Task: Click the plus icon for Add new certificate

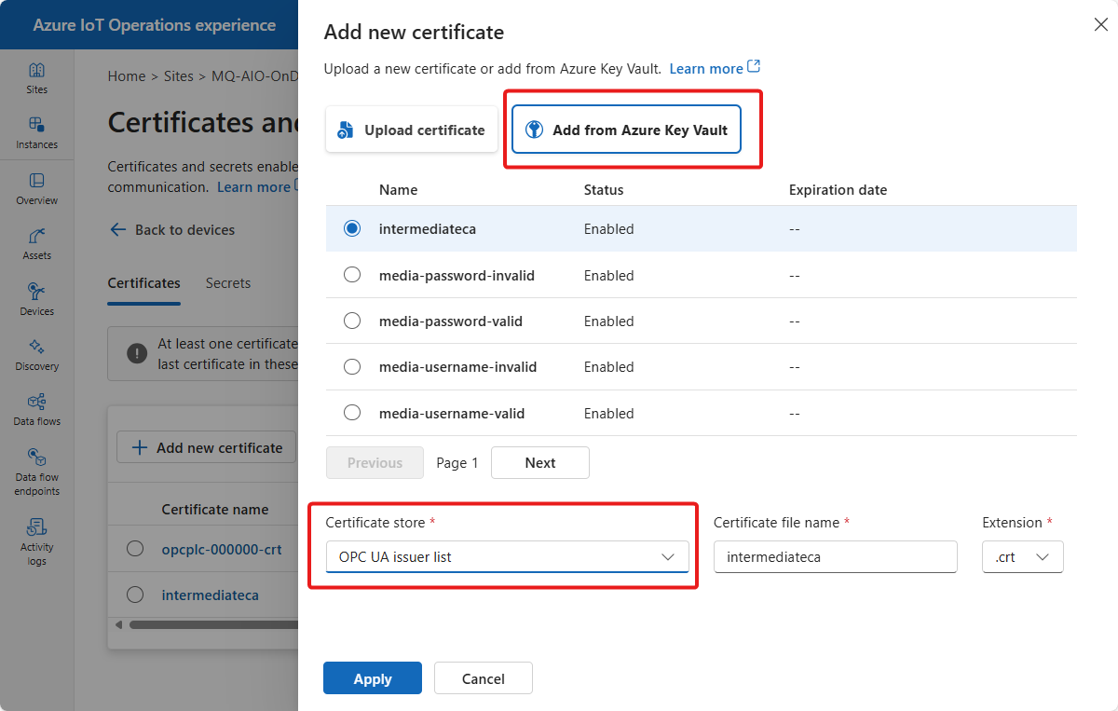Action: tap(140, 447)
